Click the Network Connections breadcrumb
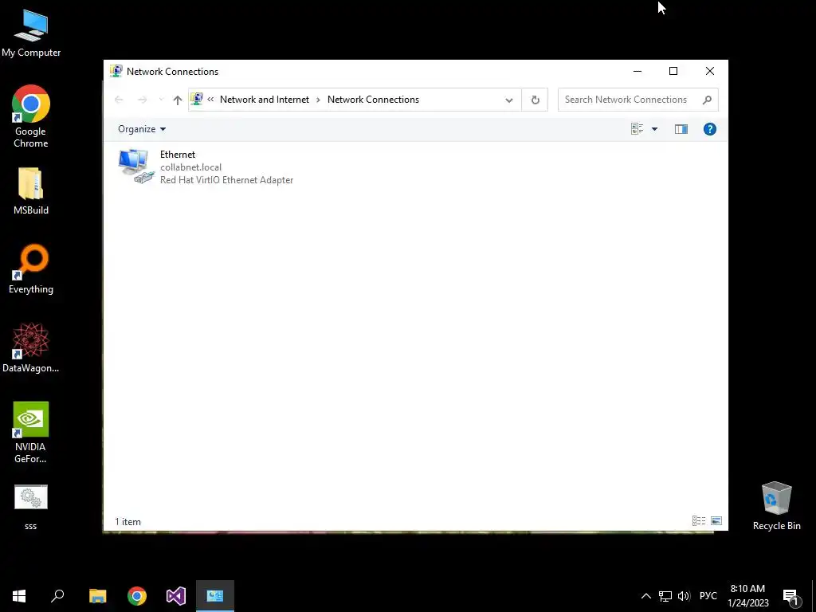 point(373,100)
